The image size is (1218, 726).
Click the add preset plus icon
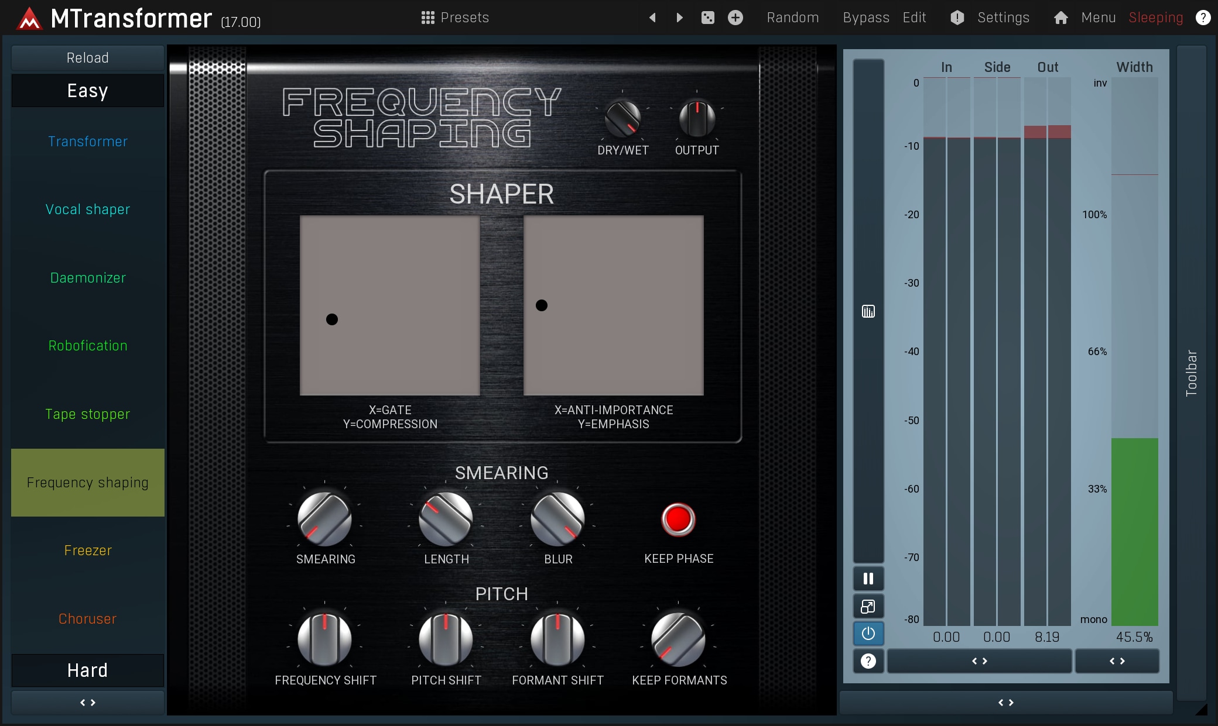click(735, 18)
